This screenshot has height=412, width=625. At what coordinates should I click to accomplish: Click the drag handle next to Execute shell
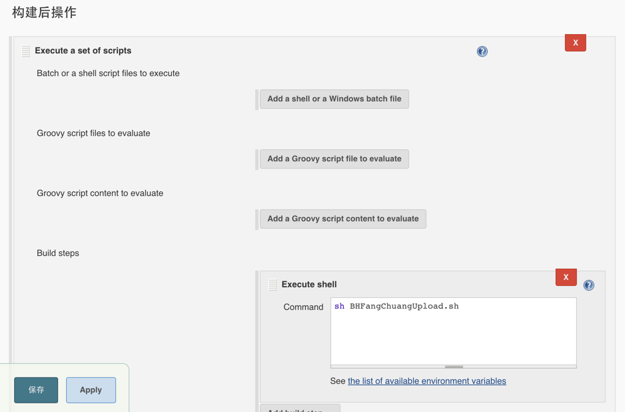click(x=273, y=285)
